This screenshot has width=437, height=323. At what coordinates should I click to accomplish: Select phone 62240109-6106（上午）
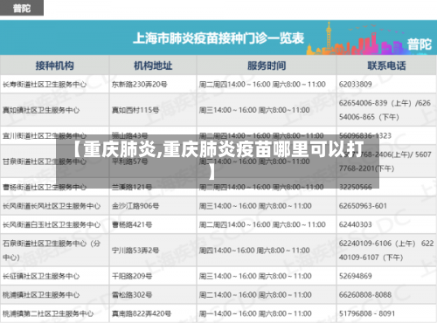378,244
